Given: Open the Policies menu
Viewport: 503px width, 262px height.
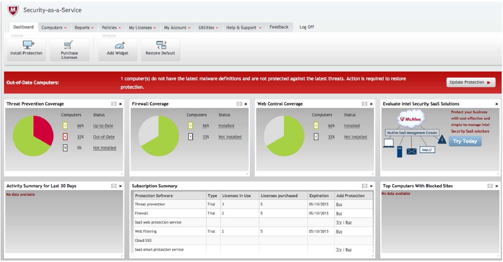Looking at the screenshot, I should [x=111, y=27].
